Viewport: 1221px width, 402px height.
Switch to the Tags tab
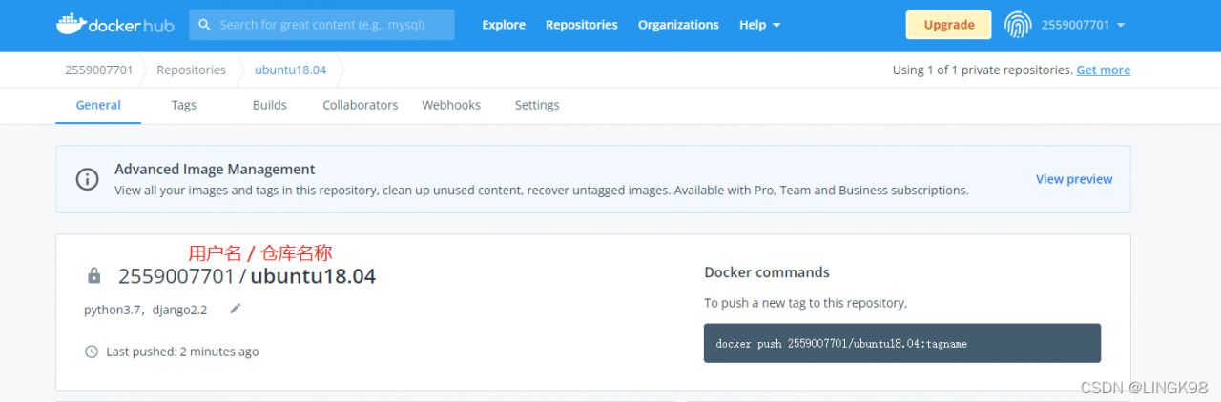(x=184, y=105)
